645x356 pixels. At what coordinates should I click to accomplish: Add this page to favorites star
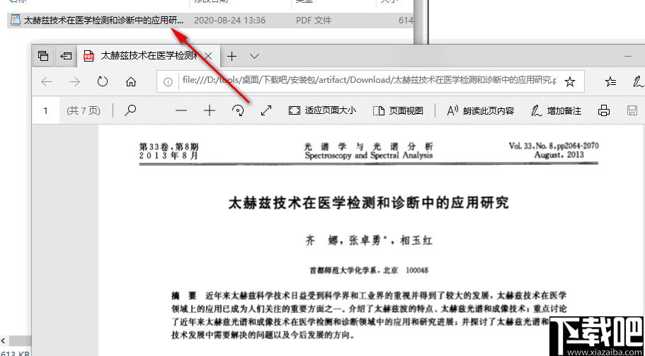pos(570,81)
